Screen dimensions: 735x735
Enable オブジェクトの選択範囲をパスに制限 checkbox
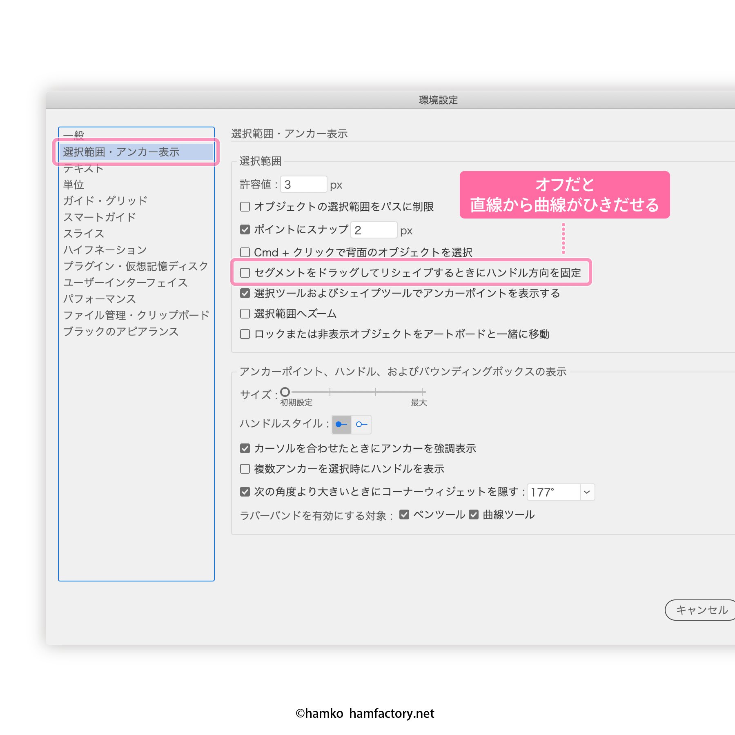(245, 207)
